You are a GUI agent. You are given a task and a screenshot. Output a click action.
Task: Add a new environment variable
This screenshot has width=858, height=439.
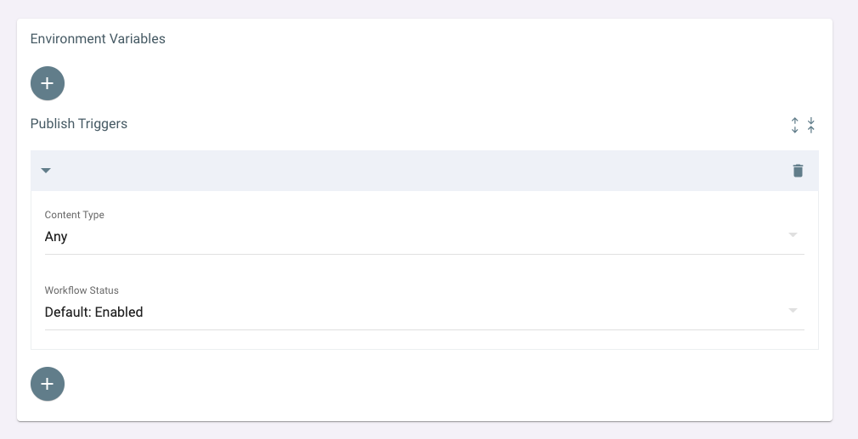[47, 84]
